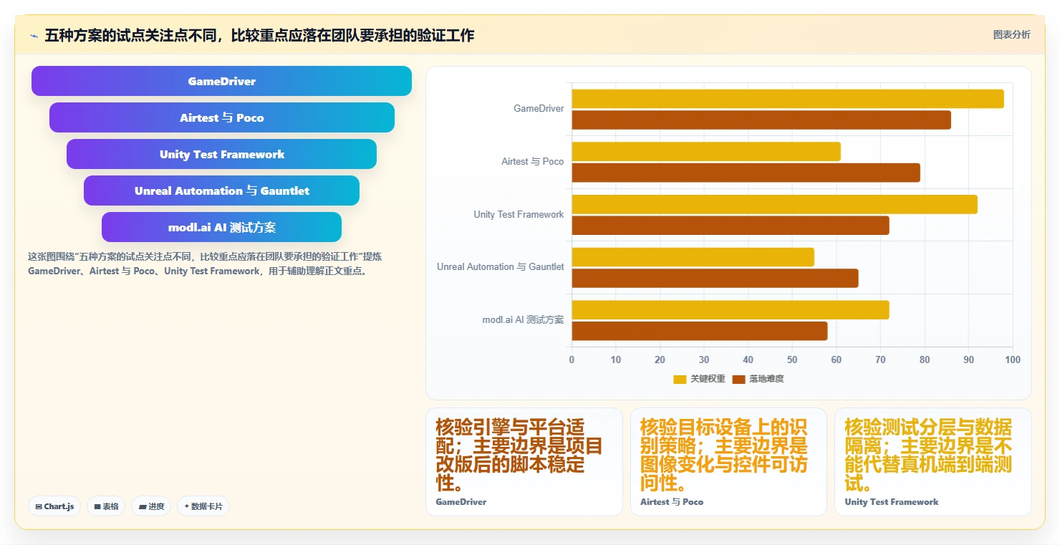Click the modl.ai AI 测试方案 funnel bar
The image size is (1060, 545).
(221, 227)
